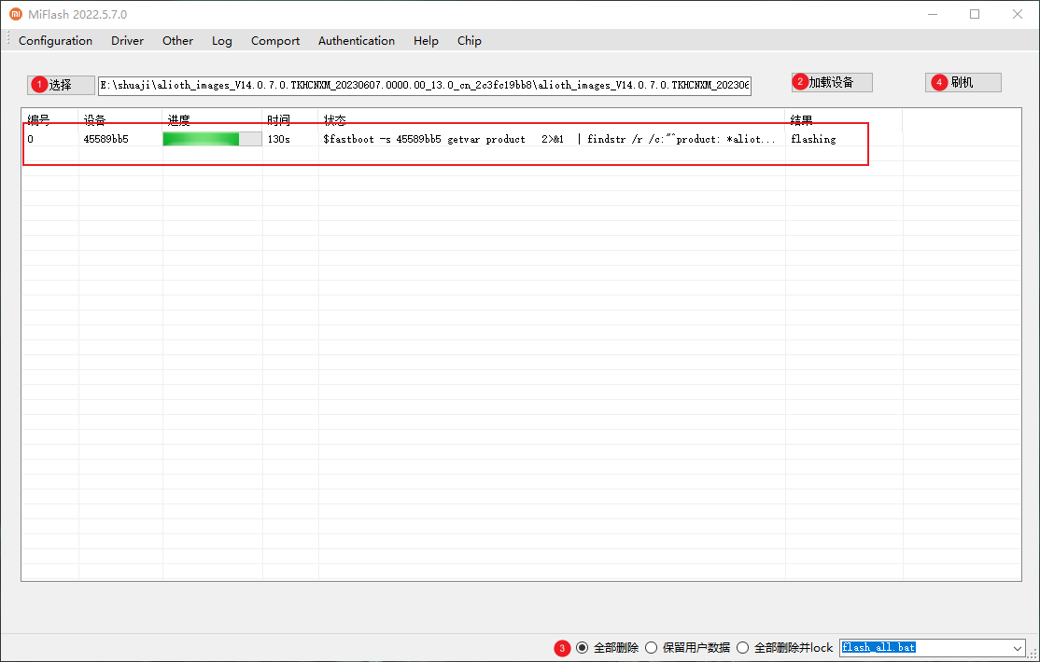The image size is (1040, 662).
Task: Close the MiFlash window
Action: point(1018,14)
